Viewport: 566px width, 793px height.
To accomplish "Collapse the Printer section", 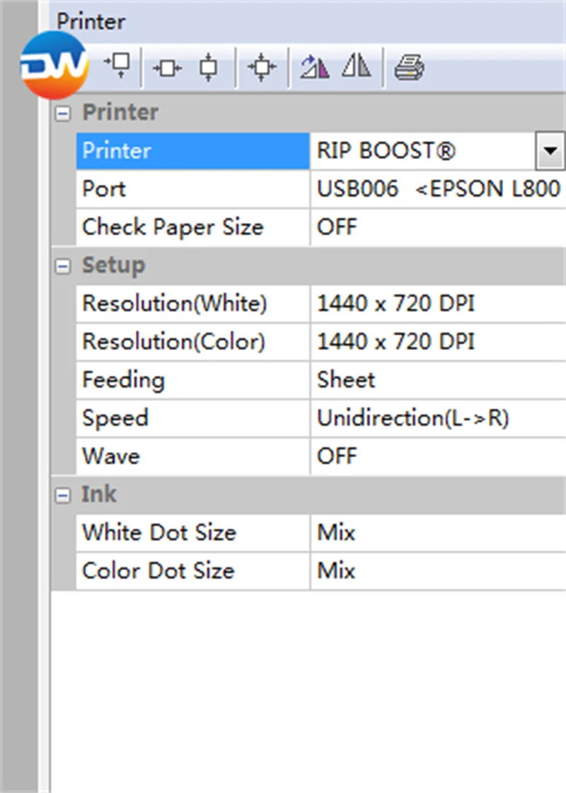I will click(63, 112).
